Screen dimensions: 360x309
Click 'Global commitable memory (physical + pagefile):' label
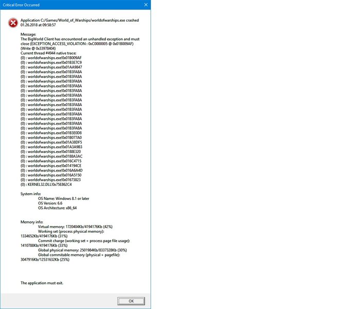(79, 255)
